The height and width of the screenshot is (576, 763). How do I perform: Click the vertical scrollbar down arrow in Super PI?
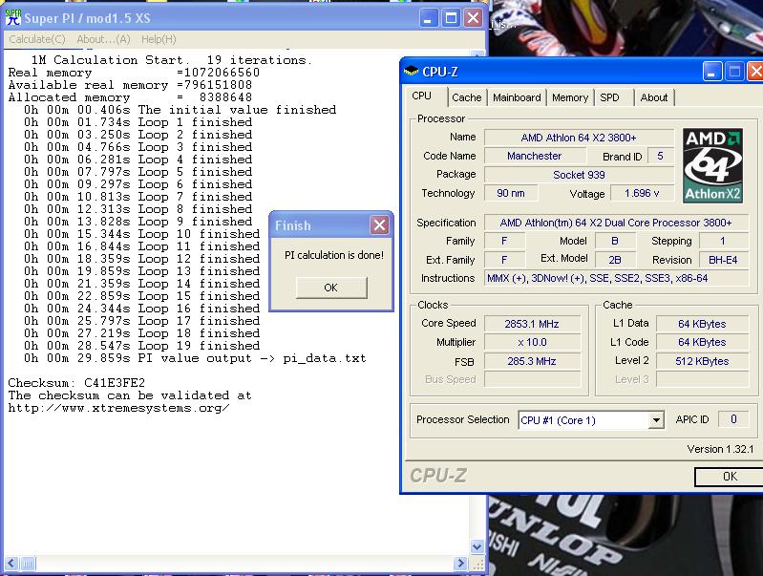(477, 547)
